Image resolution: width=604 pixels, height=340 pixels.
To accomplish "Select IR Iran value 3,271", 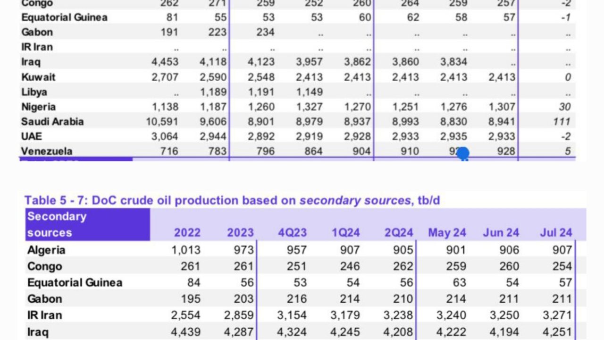I will coord(558,315).
